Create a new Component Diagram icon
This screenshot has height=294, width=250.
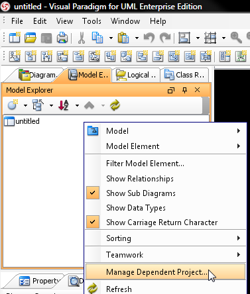pos(110,56)
